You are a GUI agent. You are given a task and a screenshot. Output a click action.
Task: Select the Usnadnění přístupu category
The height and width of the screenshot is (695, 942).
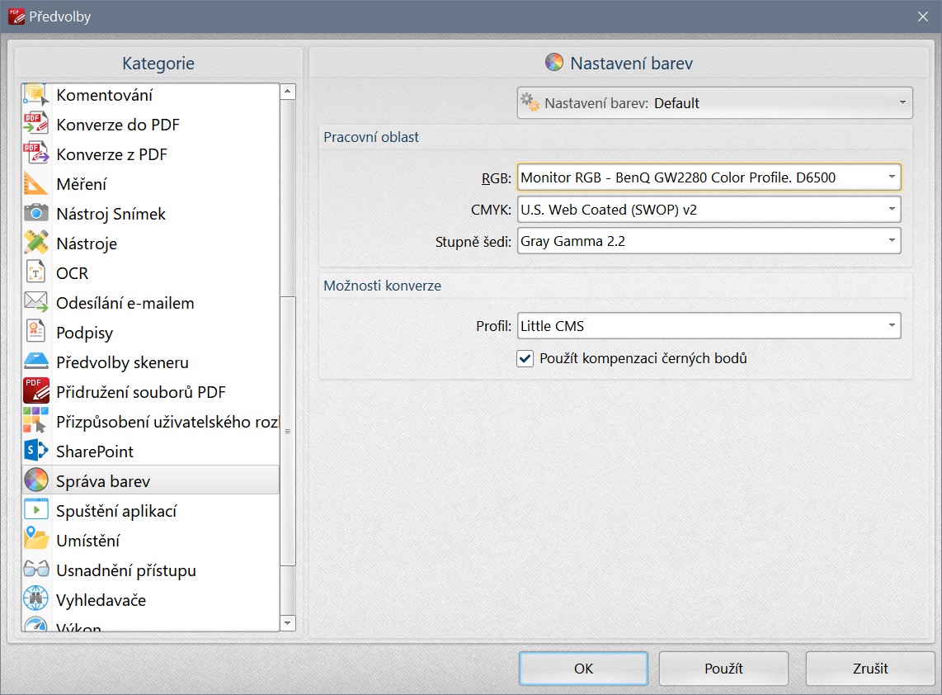point(151,570)
